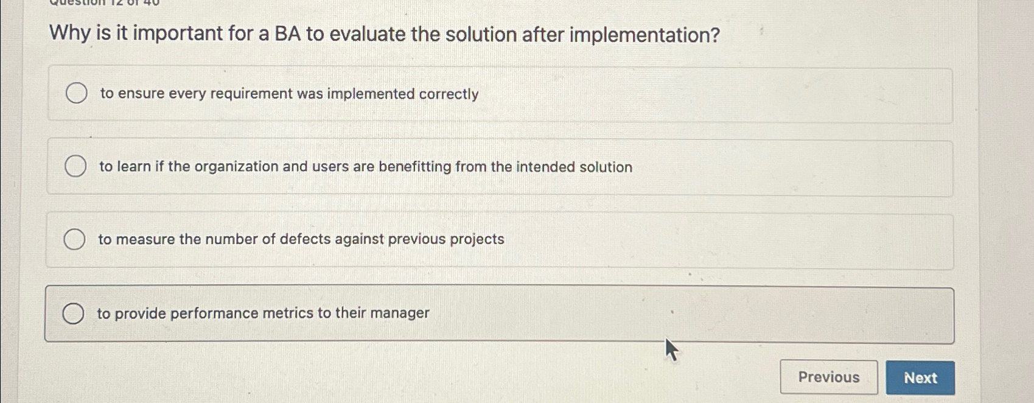Click the highlighted answer card about performance metrics
Screen dimensions: 1034x403
(x=499, y=313)
